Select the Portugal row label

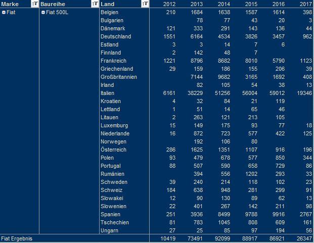[x=111, y=166]
